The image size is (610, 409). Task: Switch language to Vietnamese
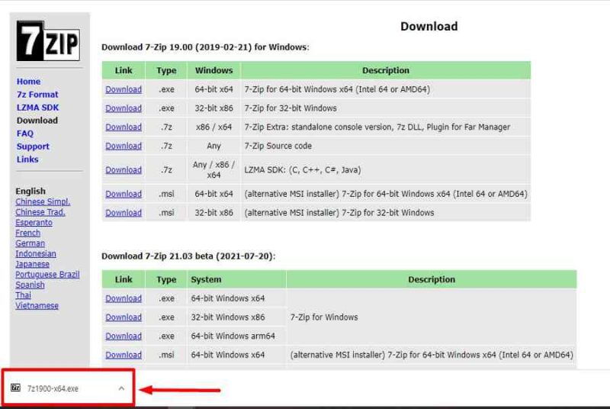coord(37,305)
